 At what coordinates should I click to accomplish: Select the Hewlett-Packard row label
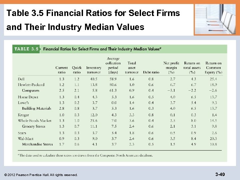click(31, 85)
